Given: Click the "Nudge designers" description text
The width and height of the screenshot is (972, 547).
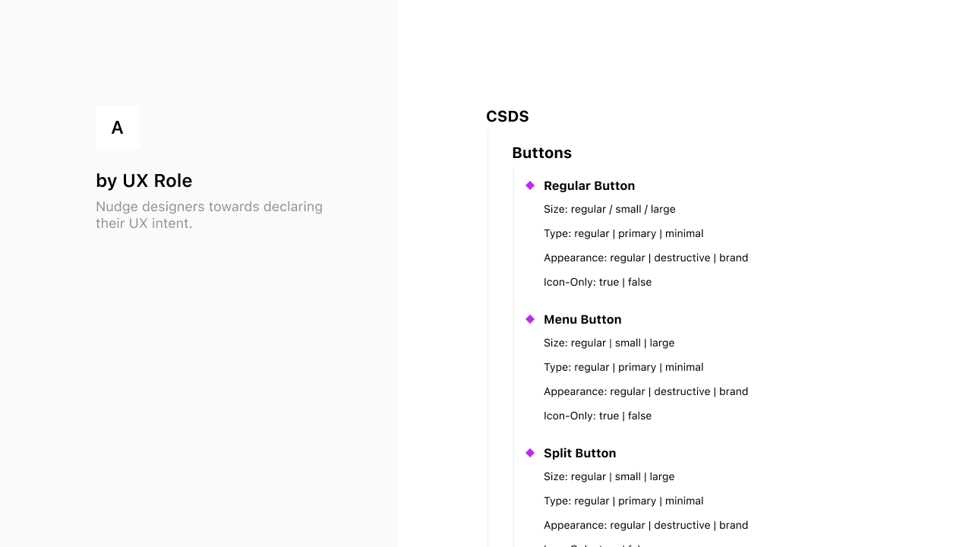Looking at the screenshot, I should [x=209, y=215].
